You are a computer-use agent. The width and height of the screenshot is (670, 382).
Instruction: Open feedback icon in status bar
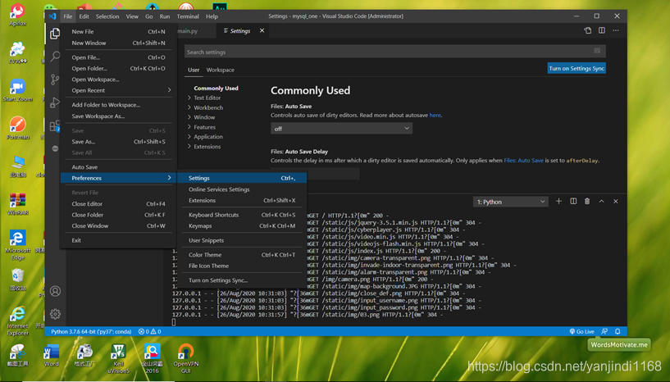[x=604, y=331]
